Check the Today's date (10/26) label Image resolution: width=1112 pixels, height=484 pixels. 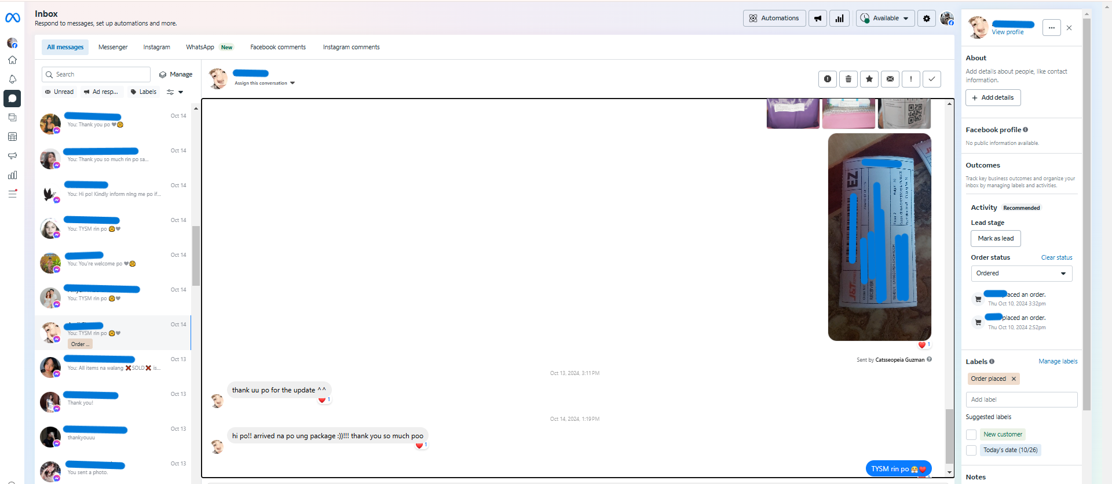pos(971,450)
